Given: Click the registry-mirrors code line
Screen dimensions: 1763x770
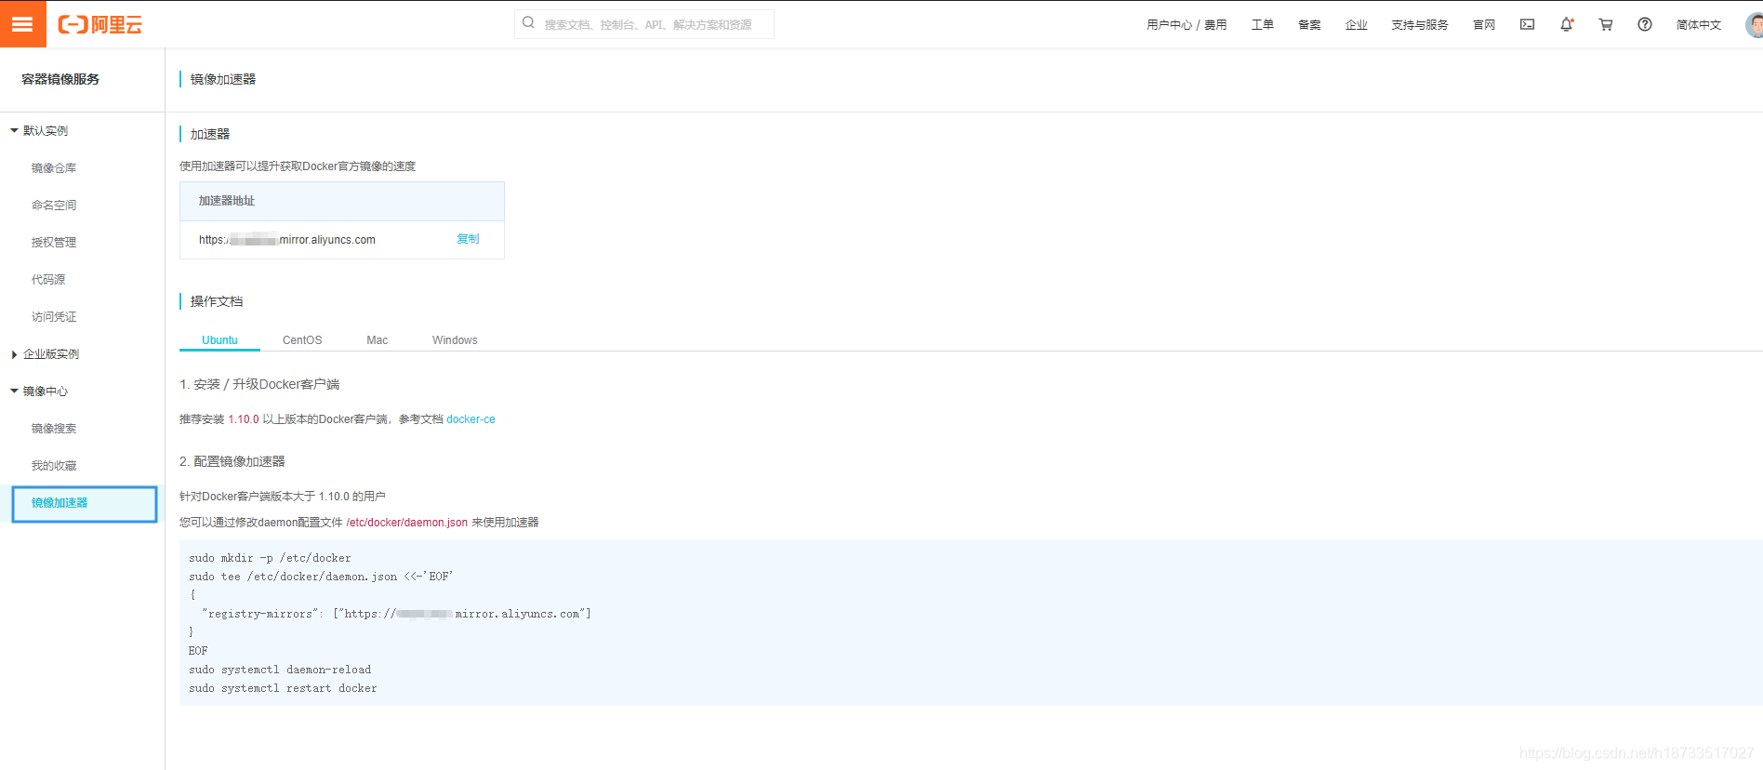Looking at the screenshot, I should click(396, 614).
